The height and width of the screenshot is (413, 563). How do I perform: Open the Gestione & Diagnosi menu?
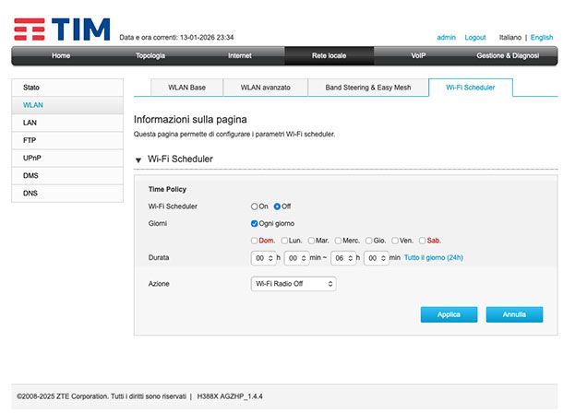(508, 55)
